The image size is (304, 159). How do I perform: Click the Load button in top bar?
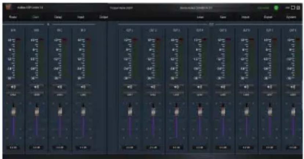(200, 17)
